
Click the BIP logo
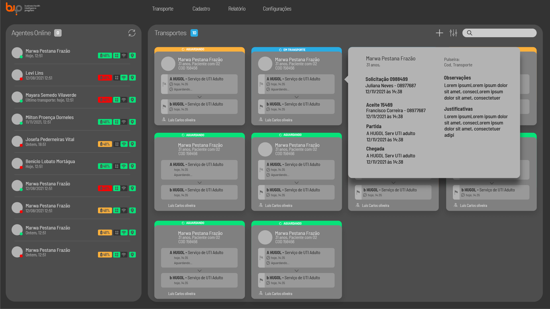coord(22,8)
